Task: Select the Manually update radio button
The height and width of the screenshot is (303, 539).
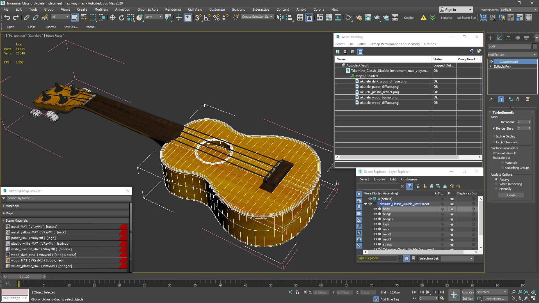Action: 496,189
